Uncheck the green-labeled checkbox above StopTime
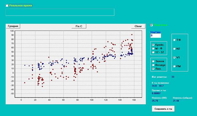Screen dimensions: 197x116 coord(152,25)
